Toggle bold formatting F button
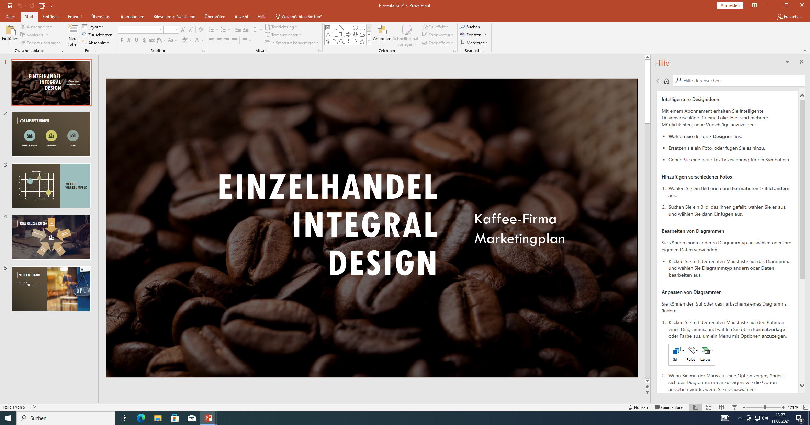810x425 pixels. pyautogui.click(x=122, y=40)
